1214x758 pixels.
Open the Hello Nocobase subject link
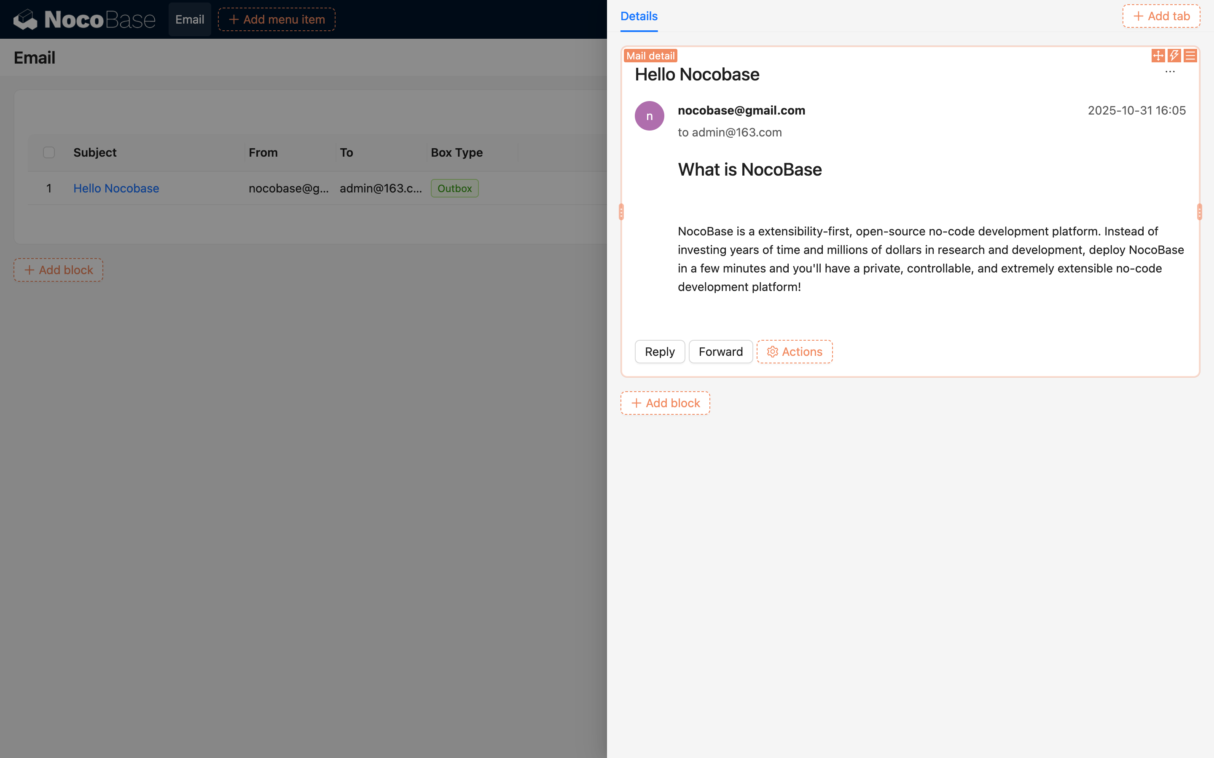(x=116, y=188)
